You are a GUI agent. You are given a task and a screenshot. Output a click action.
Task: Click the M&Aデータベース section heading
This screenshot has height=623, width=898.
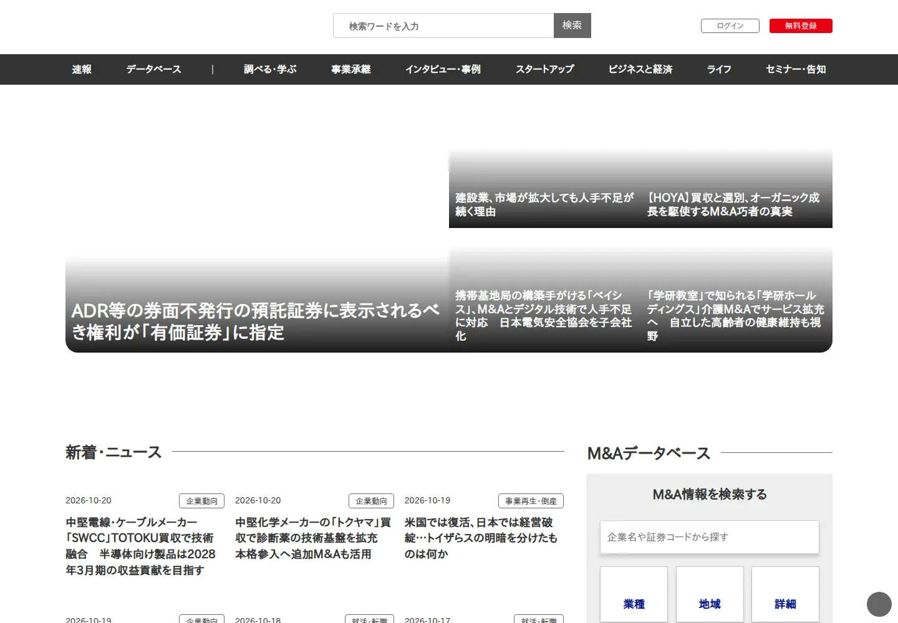click(x=649, y=453)
